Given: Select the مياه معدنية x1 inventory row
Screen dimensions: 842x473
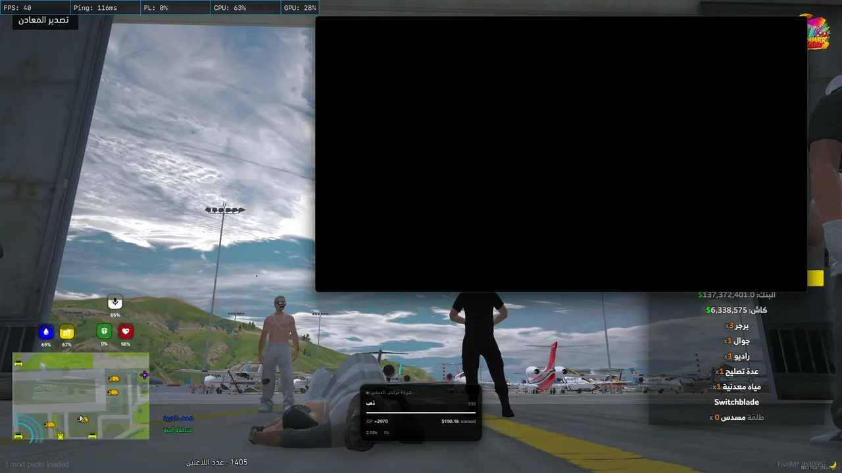Looking at the screenshot, I should point(737,387).
